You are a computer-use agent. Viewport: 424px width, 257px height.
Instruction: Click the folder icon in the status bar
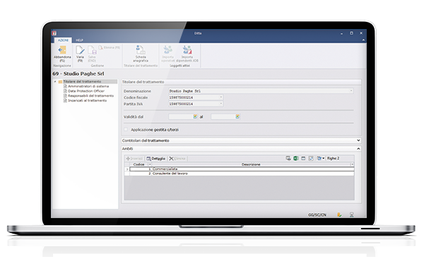pyautogui.click(x=339, y=215)
